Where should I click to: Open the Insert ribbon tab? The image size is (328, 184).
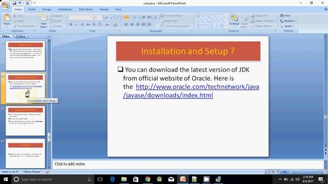(x=32, y=9)
